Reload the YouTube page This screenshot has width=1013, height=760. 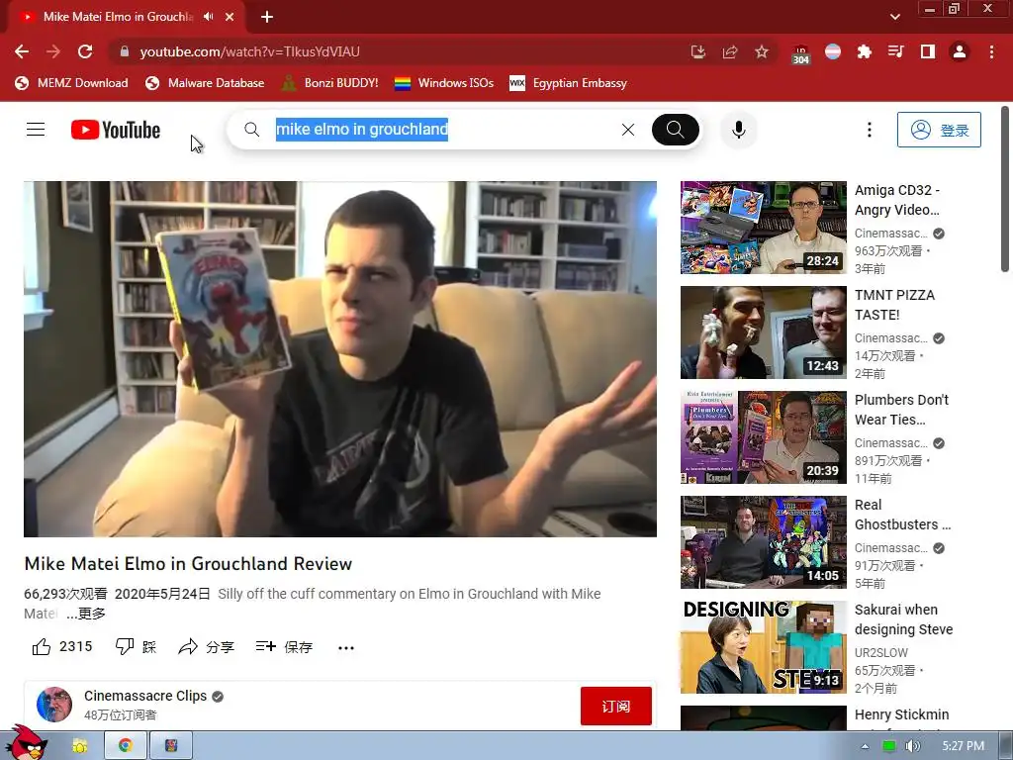[85, 51]
